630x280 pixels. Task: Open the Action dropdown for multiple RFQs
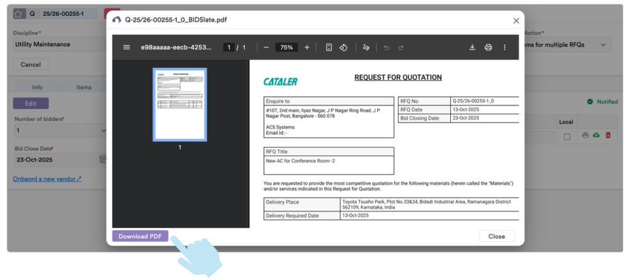(602, 45)
